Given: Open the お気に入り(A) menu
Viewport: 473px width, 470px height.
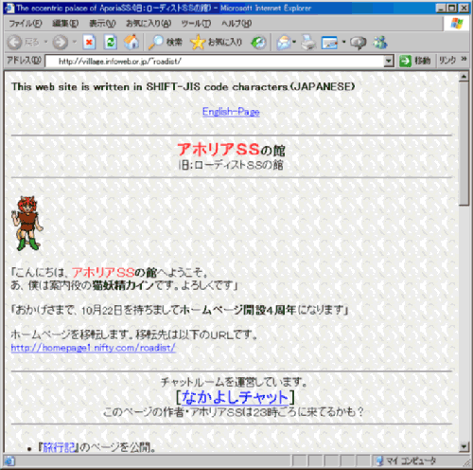Looking at the screenshot, I should [149, 23].
